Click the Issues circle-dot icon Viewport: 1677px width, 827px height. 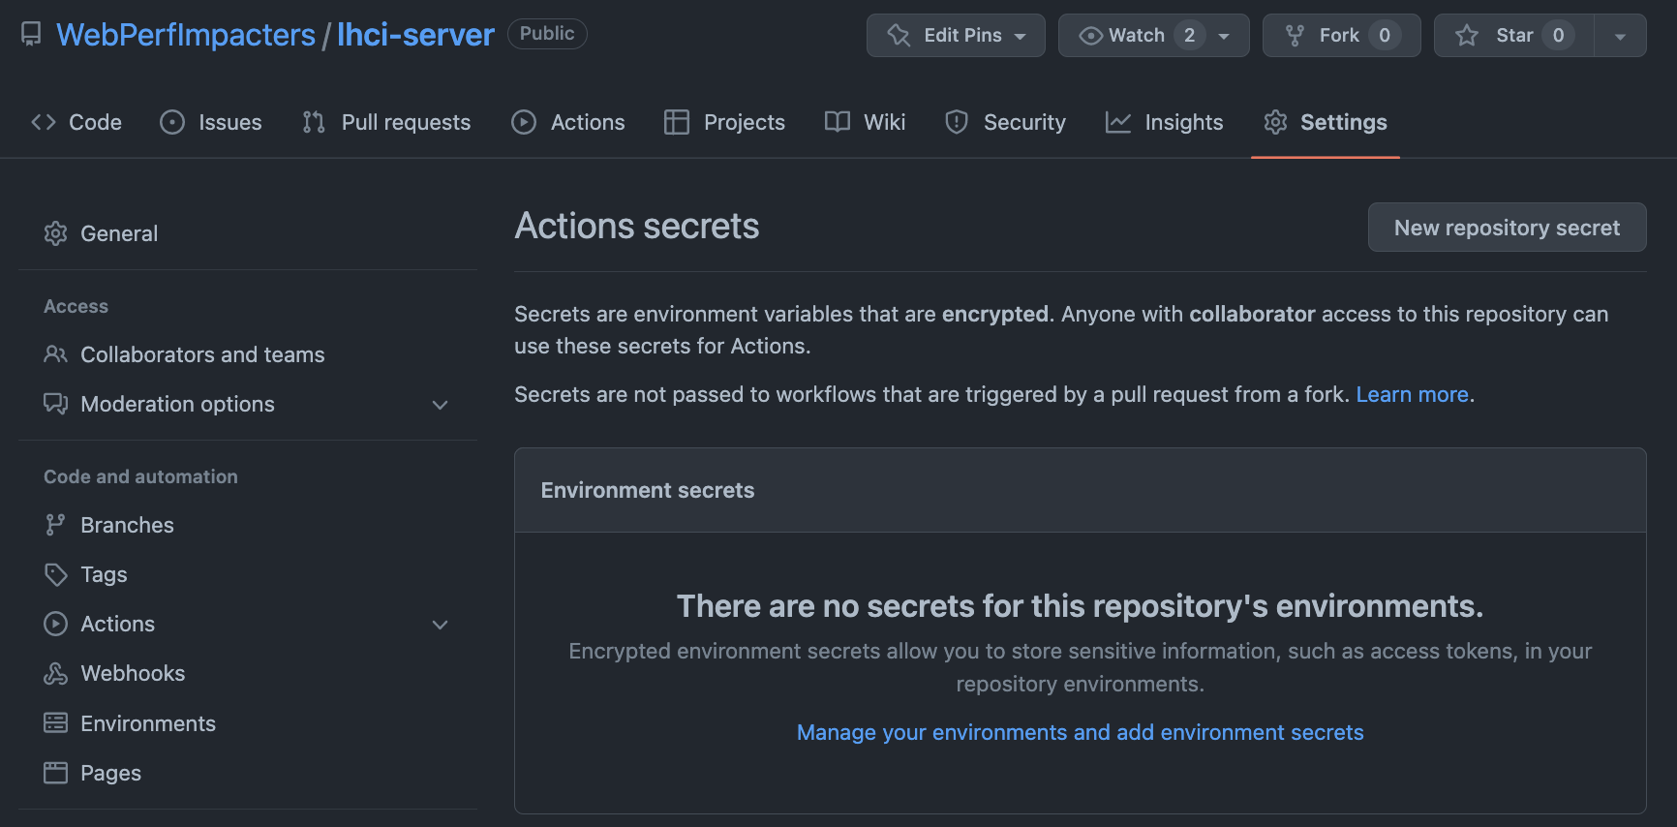click(x=172, y=122)
